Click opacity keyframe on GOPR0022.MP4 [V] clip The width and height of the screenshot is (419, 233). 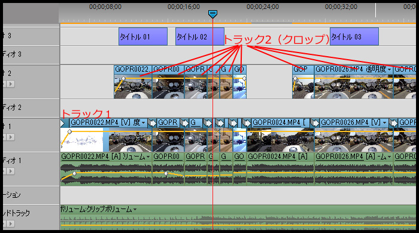[x=69, y=131]
